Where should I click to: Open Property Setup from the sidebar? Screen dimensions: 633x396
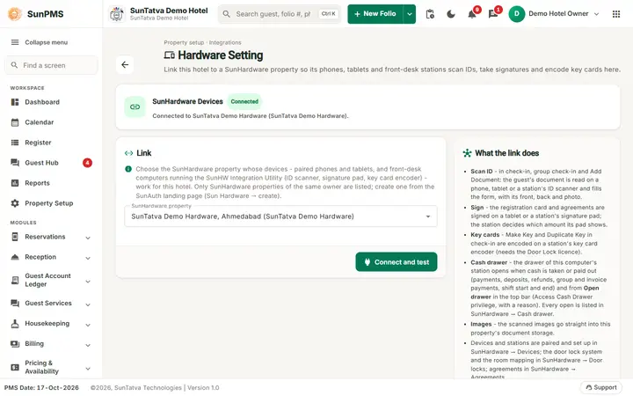point(52,203)
